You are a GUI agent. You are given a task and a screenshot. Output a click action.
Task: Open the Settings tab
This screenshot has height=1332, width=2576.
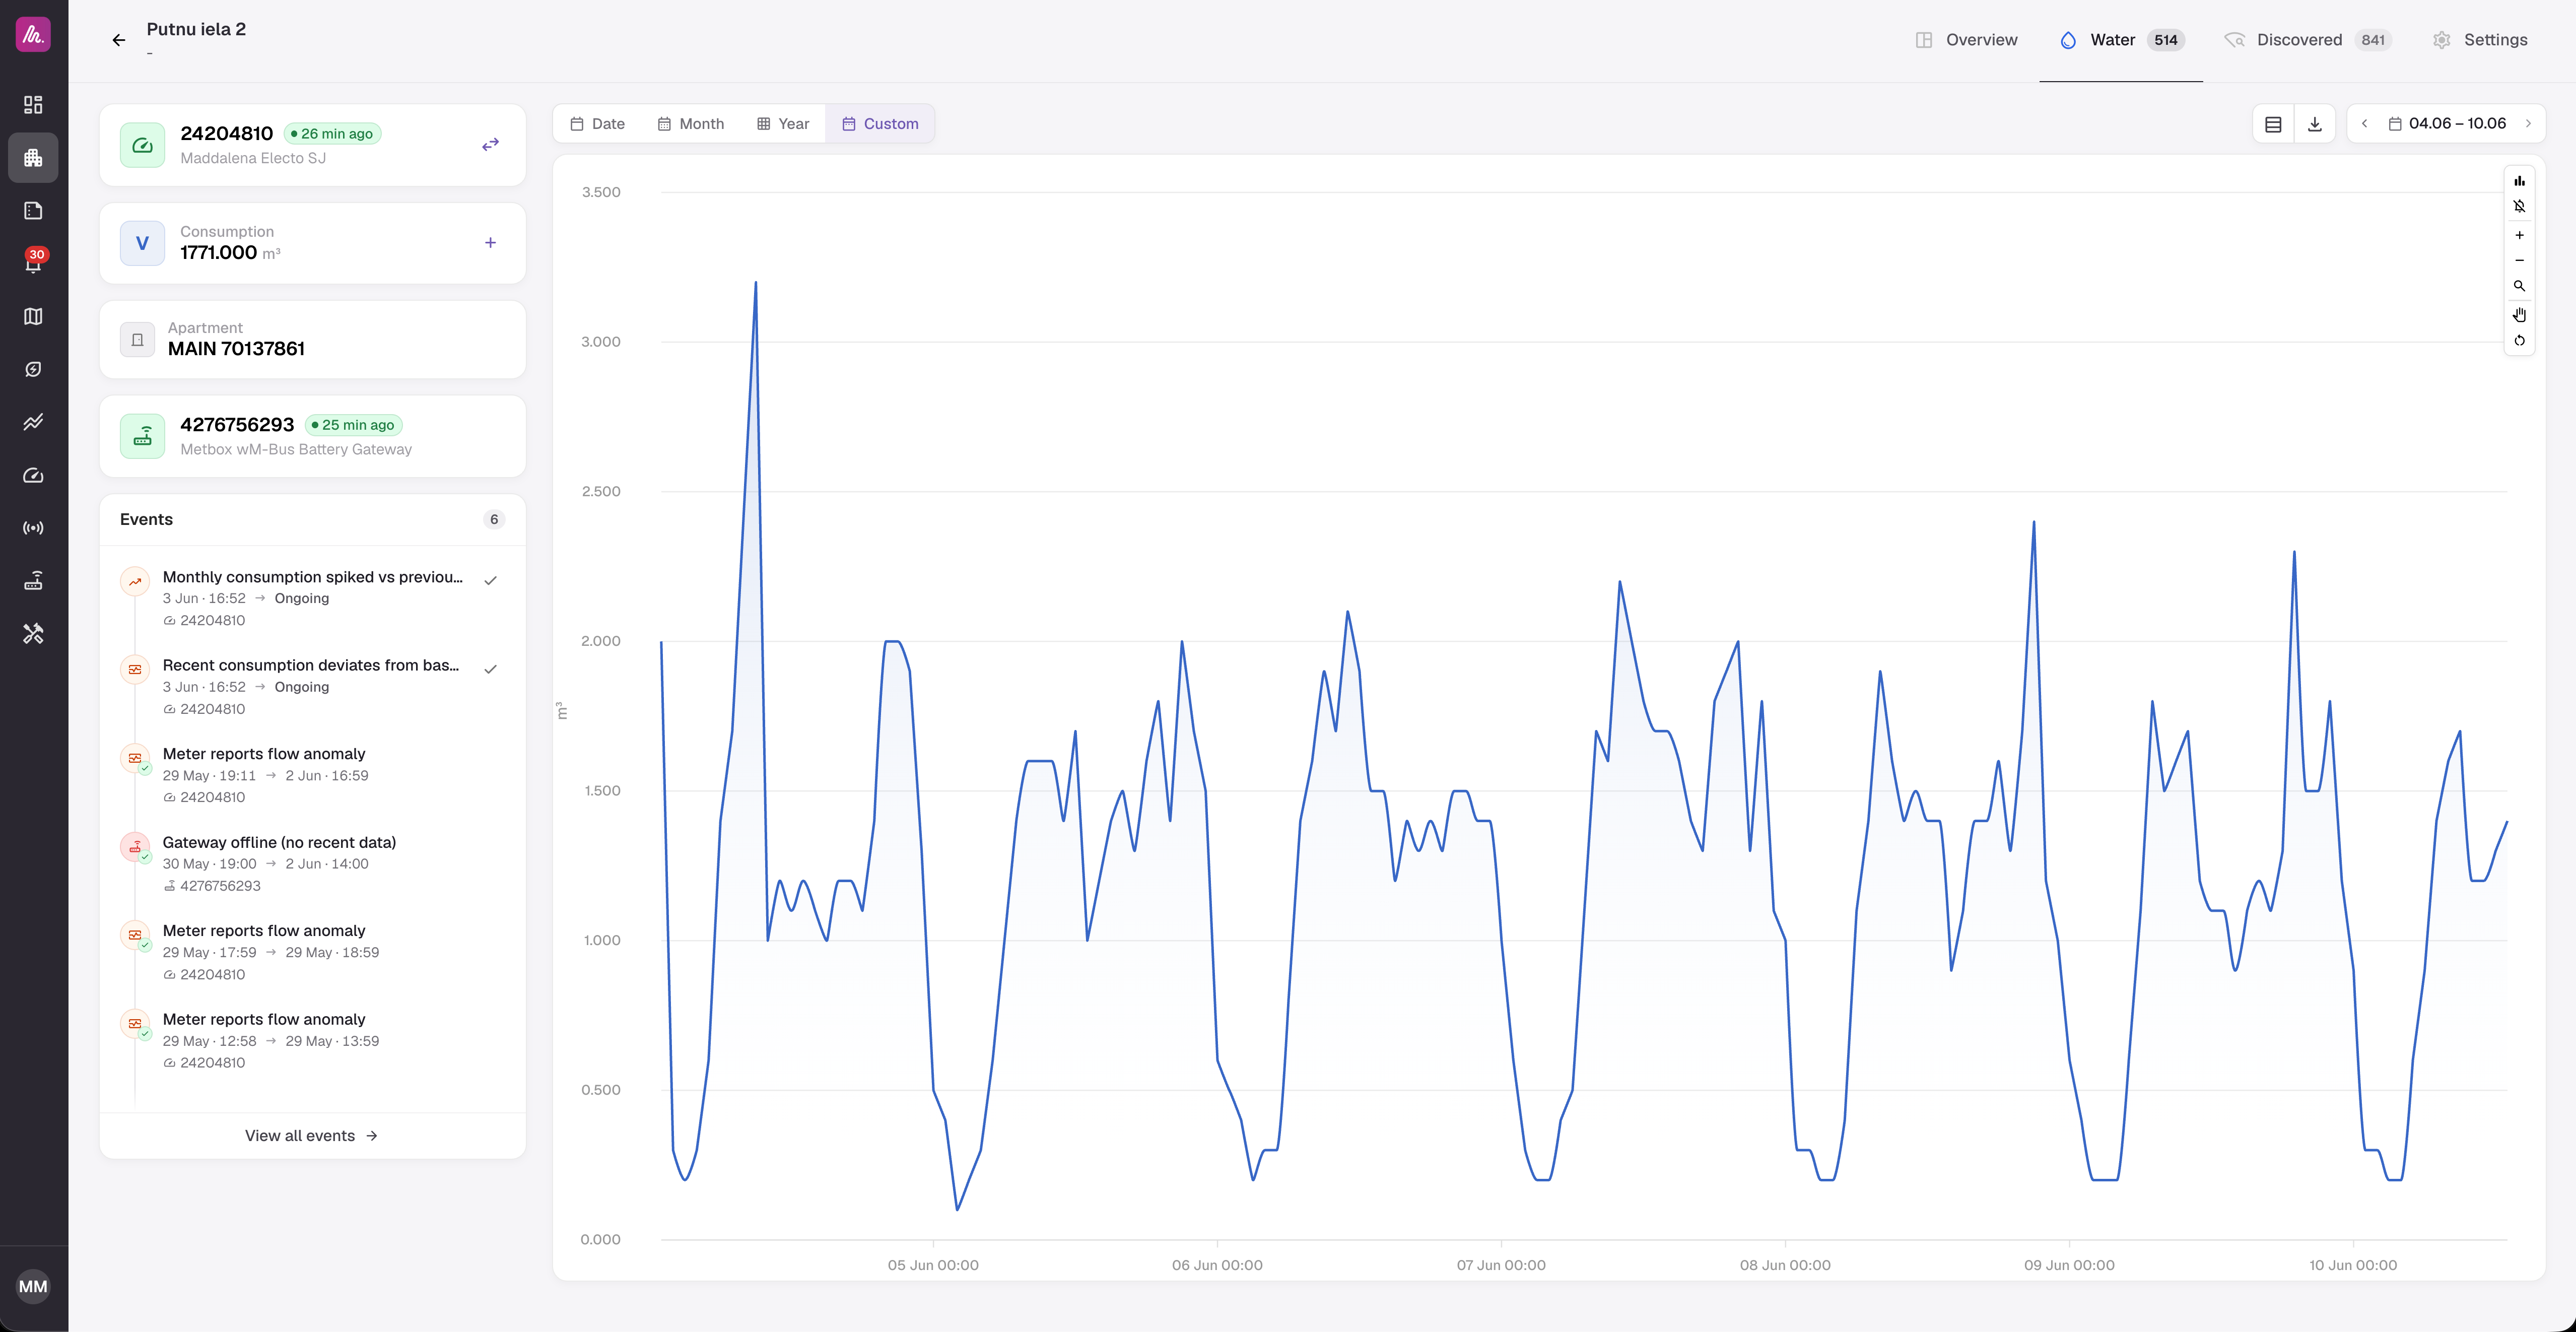2480,40
